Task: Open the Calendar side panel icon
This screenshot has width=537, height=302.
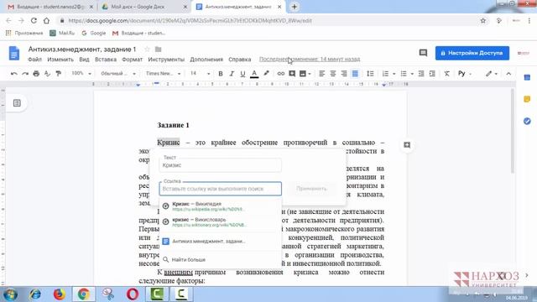Action: pos(527,77)
